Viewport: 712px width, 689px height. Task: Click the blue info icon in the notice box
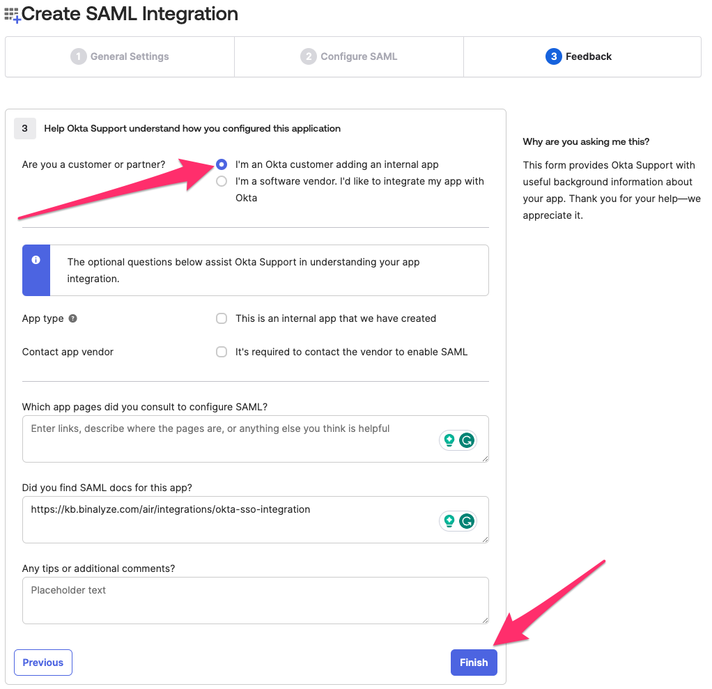[36, 261]
